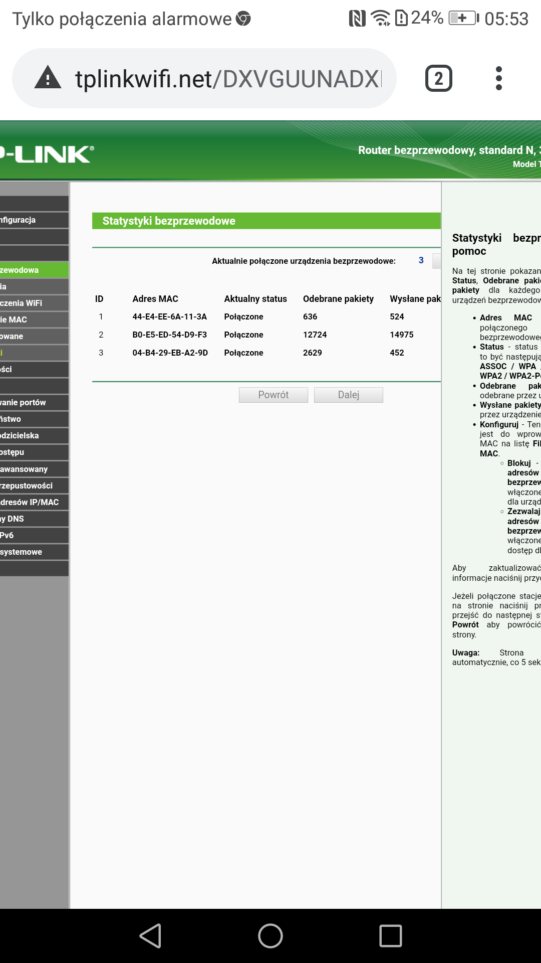Screen dimensions: 541x963
Task: Tap the battery charging icon
Action: coord(464,19)
